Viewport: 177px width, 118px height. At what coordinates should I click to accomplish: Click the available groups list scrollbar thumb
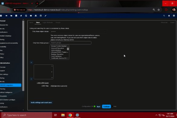tap(68, 49)
